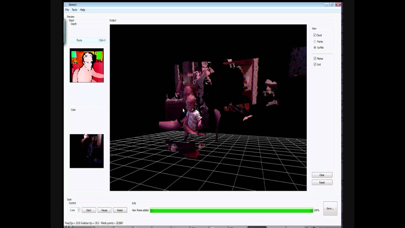Select the Surfels radio button
The image size is (405, 228).
pos(315,47)
